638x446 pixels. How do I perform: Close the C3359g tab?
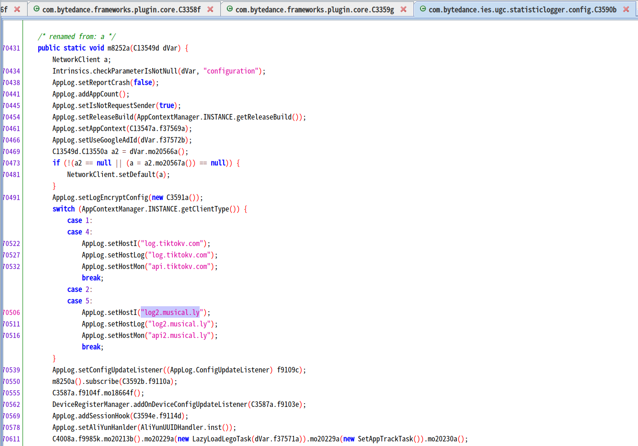tap(403, 9)
